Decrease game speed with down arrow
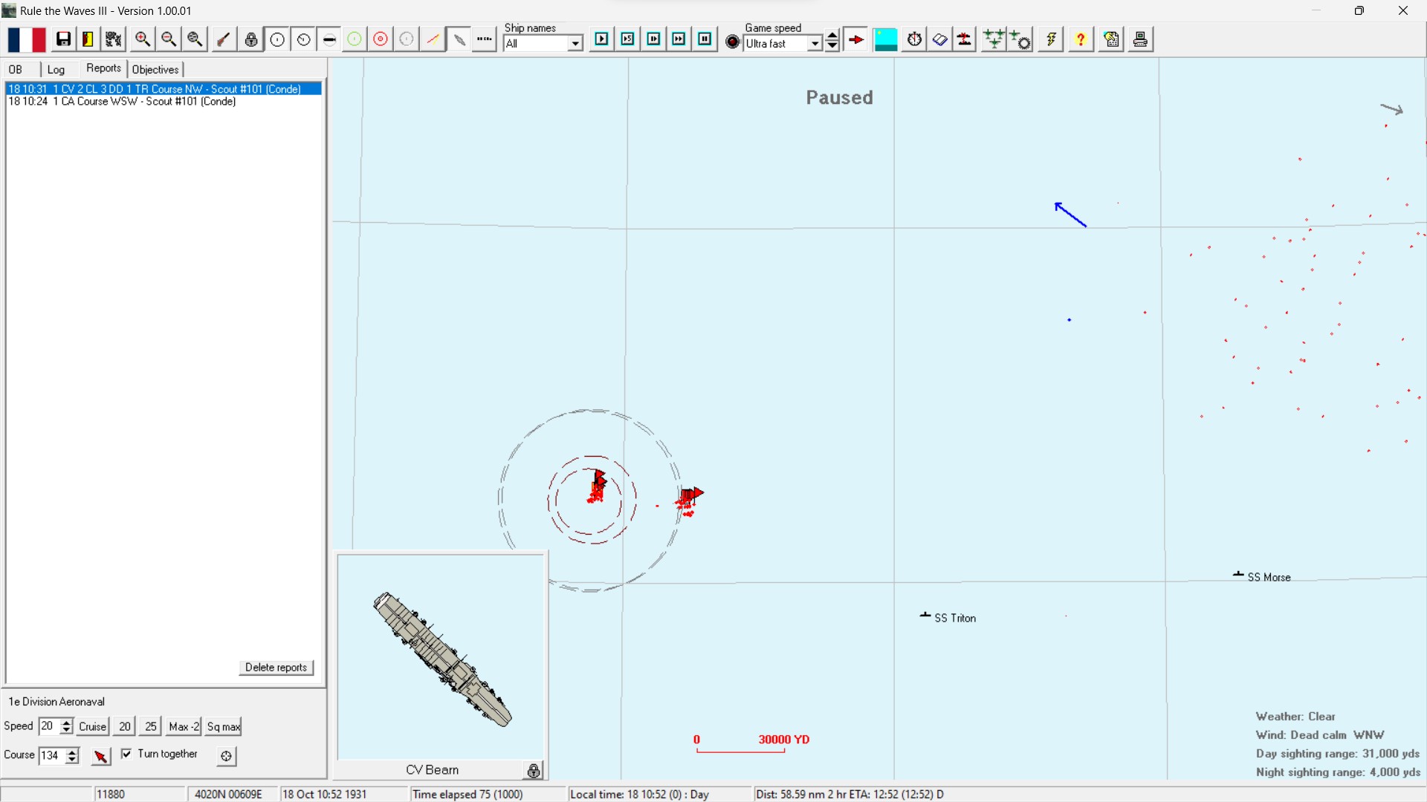This screenshot has width=1427, height=802. point(832,46)
